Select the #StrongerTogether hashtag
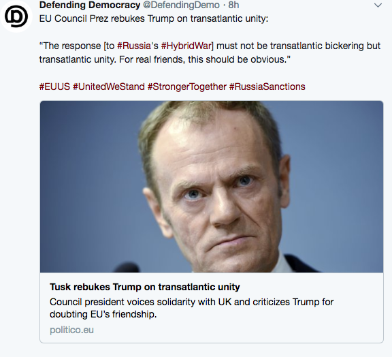This screenshot has height=357, width=392. [187, 87]
